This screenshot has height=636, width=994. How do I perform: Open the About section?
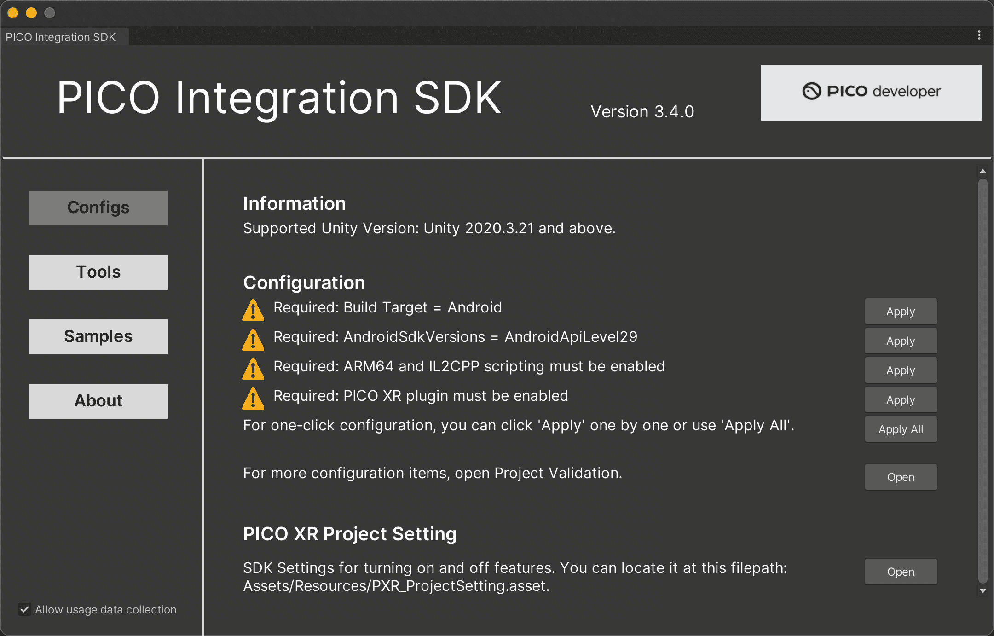pos(98,401)
